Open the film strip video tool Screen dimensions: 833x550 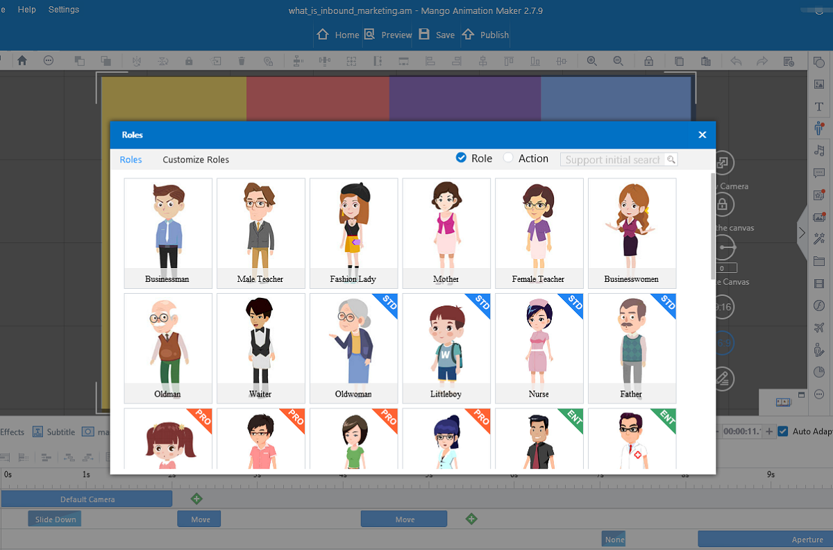tap(819, 283)
